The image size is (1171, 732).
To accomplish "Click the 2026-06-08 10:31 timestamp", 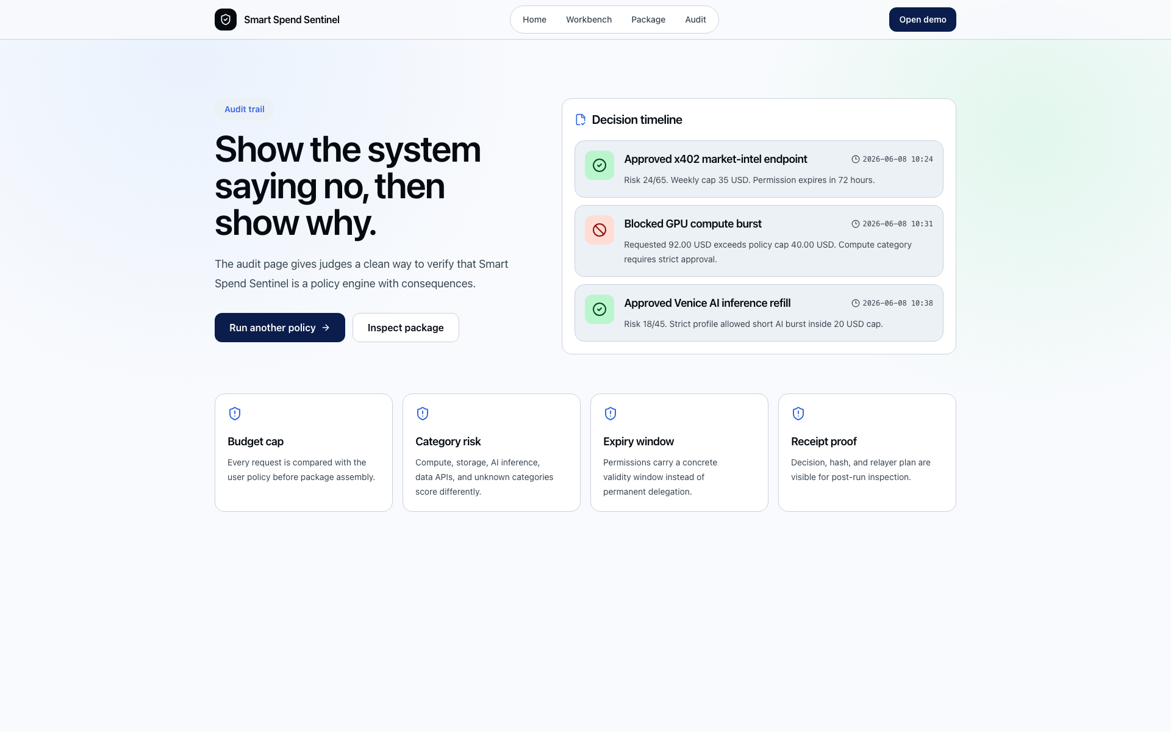I will [x=897, y=224].
